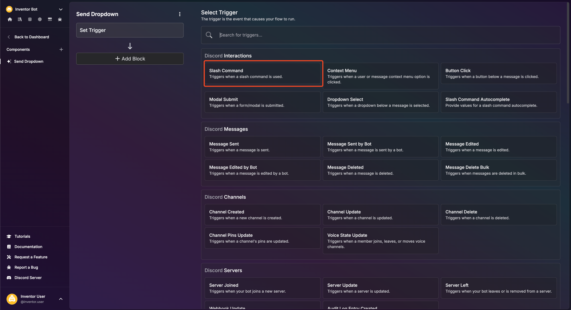The image size is (571, 310).
Task: Choose the Context Menu trigger
Action: [x=381, y=76]
